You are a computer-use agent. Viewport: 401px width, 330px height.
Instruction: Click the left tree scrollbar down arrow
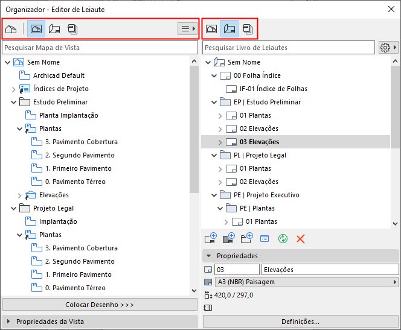pos(194,291)
